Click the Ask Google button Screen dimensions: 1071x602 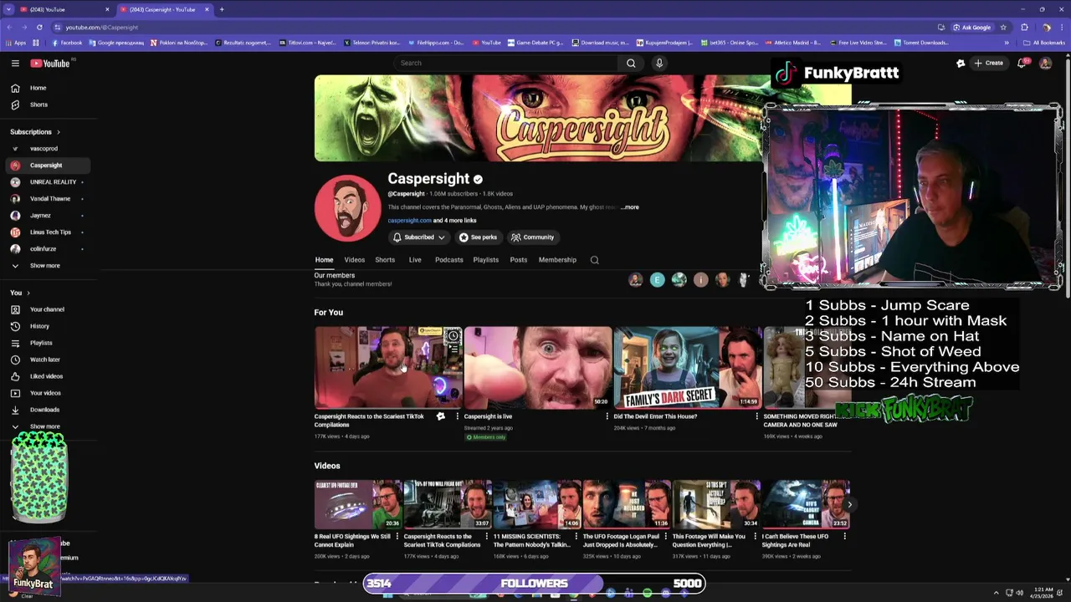[x=971, y=27]
